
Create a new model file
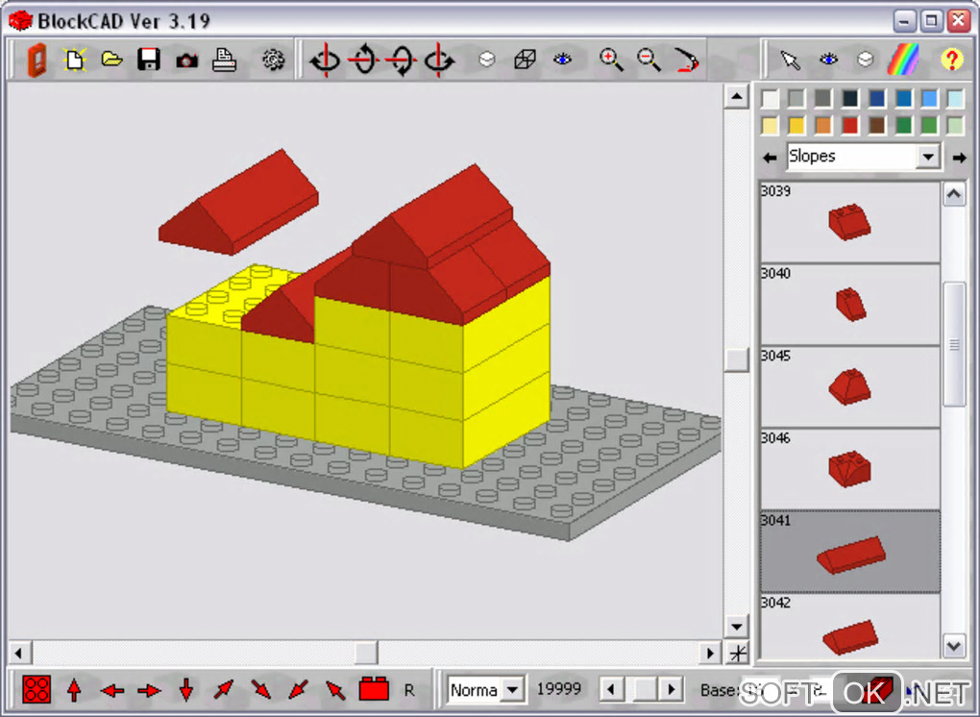tap(74, 60)
